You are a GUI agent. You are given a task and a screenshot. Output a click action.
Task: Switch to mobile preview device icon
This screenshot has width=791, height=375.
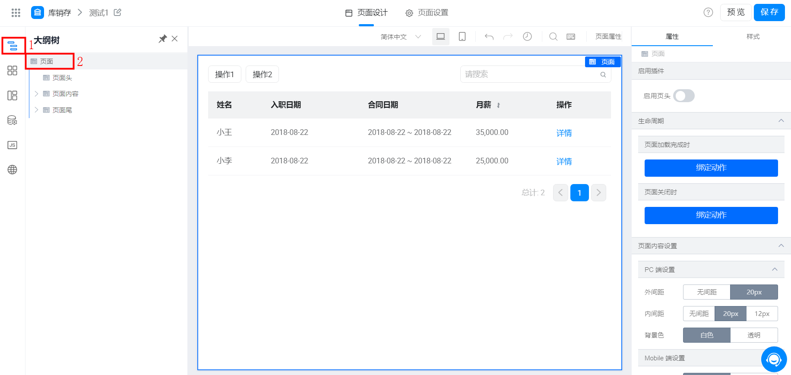[462, 37]
